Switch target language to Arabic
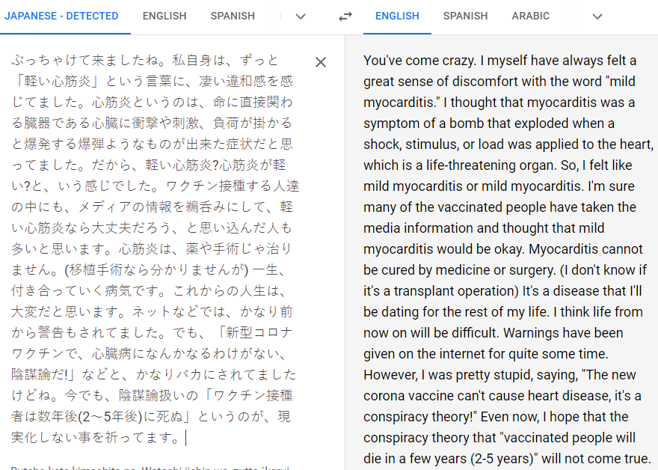This screenshot has height=470, width=658. coord(530,16)
